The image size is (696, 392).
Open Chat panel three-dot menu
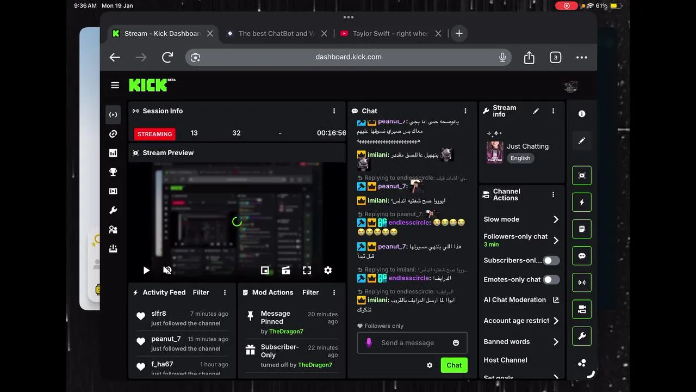pos(465,111)
